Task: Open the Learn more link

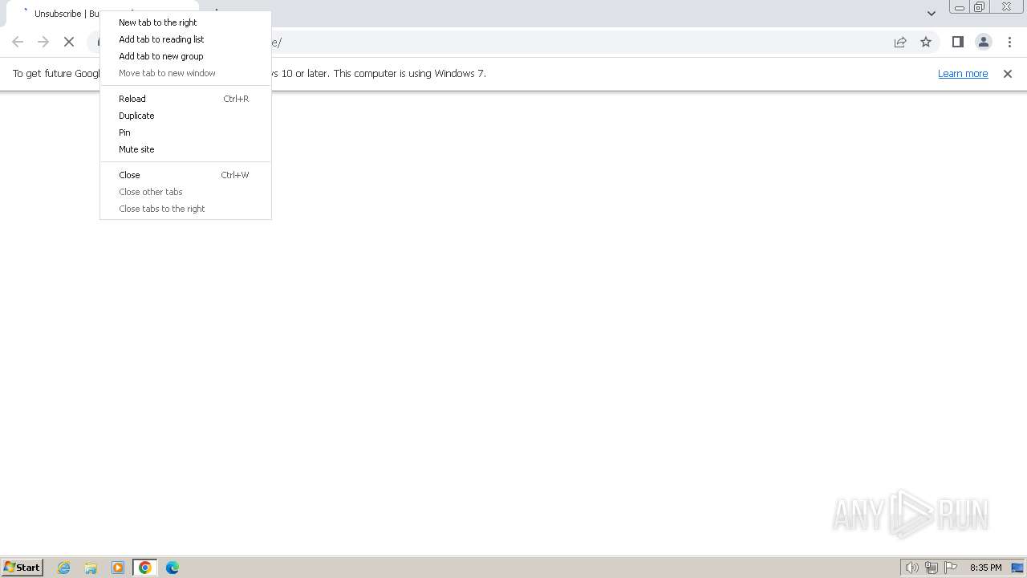Action: [x=963, y=73]
